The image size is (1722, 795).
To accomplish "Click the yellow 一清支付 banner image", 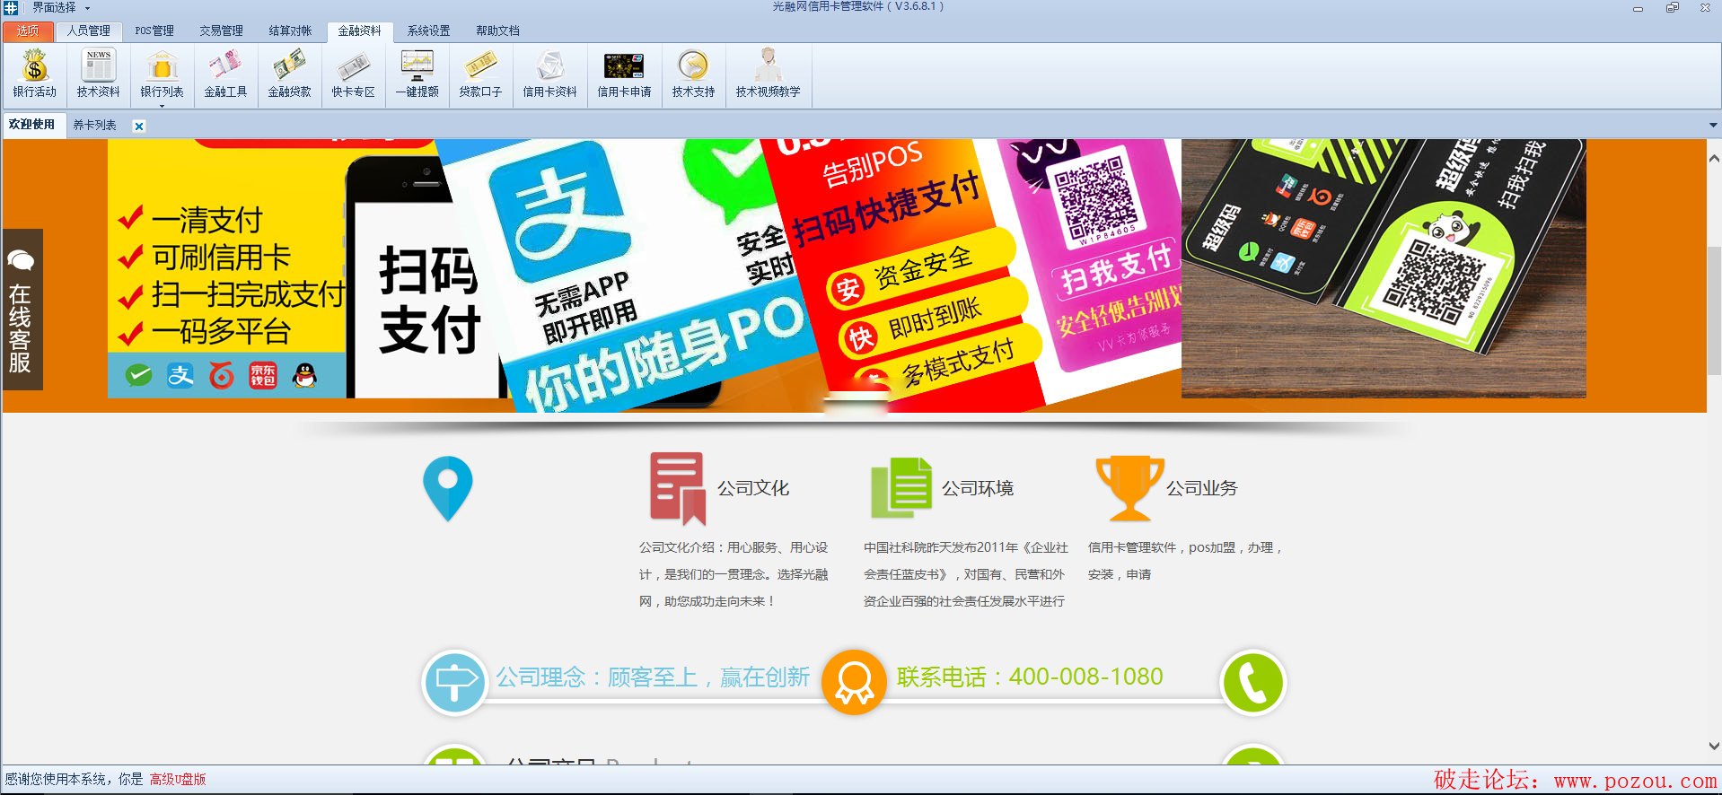I will point(226,269).
